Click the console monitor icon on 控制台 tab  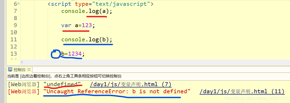[x=10, y=70]
